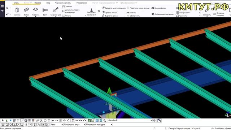Expand the arrow under Балка

point(26,17)
